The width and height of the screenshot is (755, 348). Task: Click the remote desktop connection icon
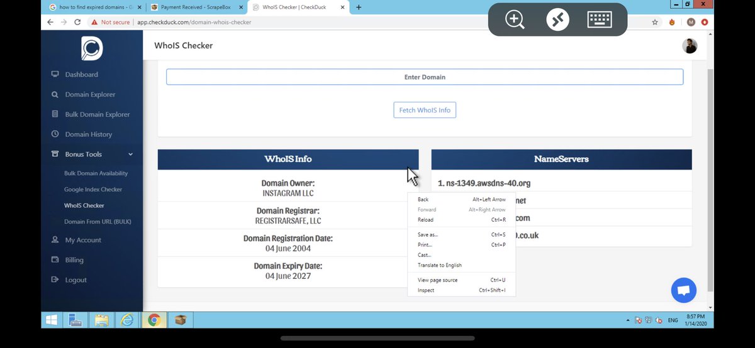click(x=557, y=19)
